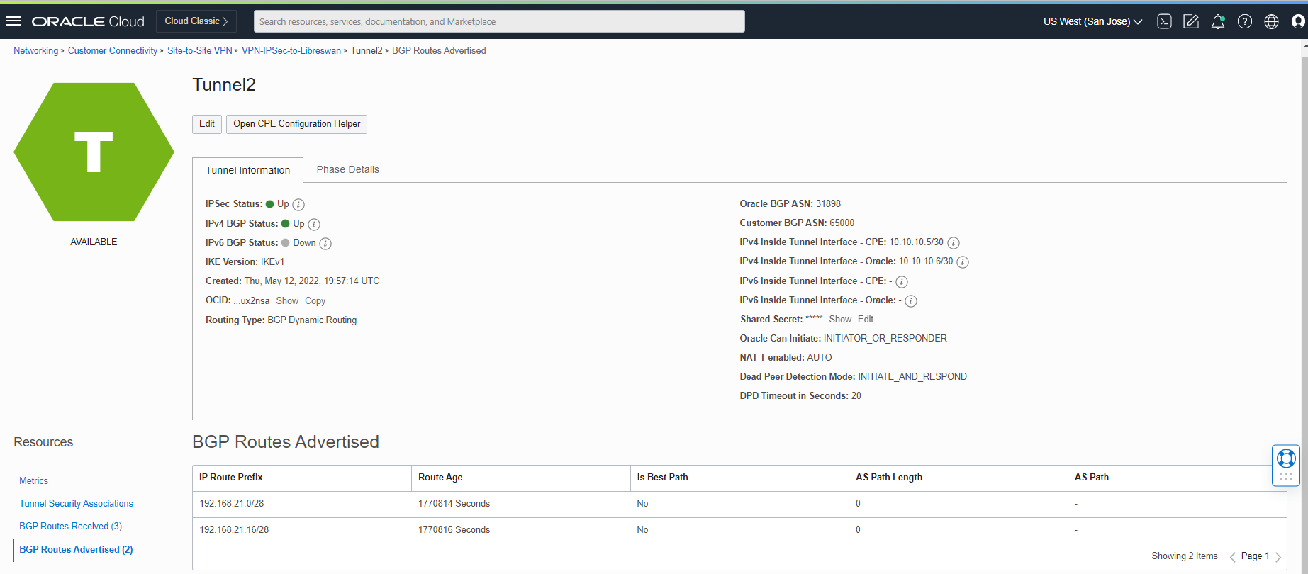Expand the US West (San Jose) region dropdown

tap(1092, 21)
